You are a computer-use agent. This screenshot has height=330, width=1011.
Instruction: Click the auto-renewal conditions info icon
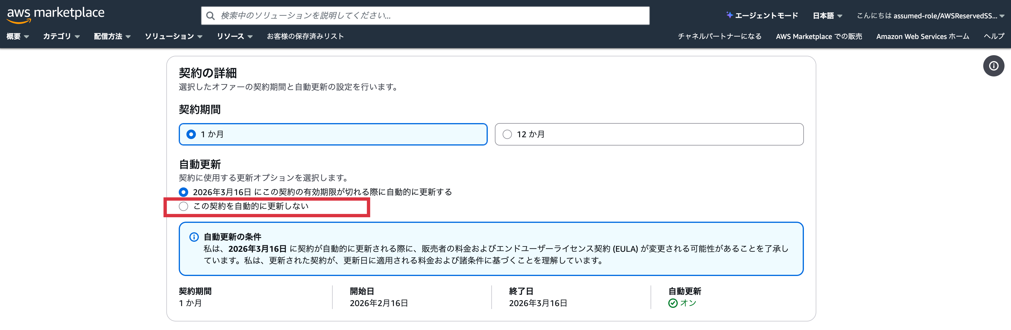(x=194, y=237)
